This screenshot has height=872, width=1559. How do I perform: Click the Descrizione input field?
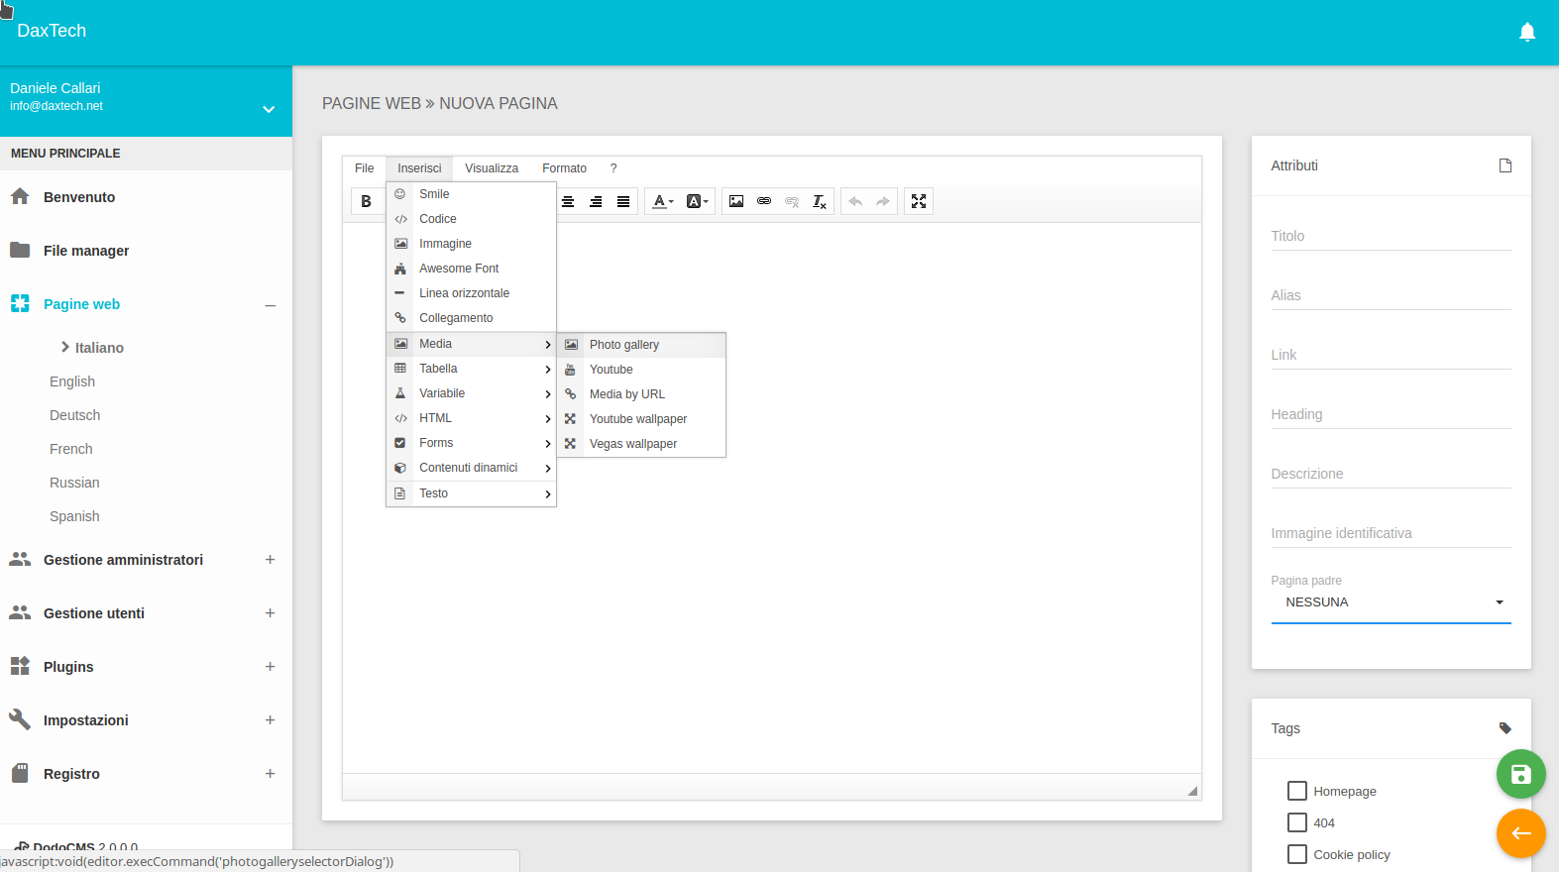1391,474
